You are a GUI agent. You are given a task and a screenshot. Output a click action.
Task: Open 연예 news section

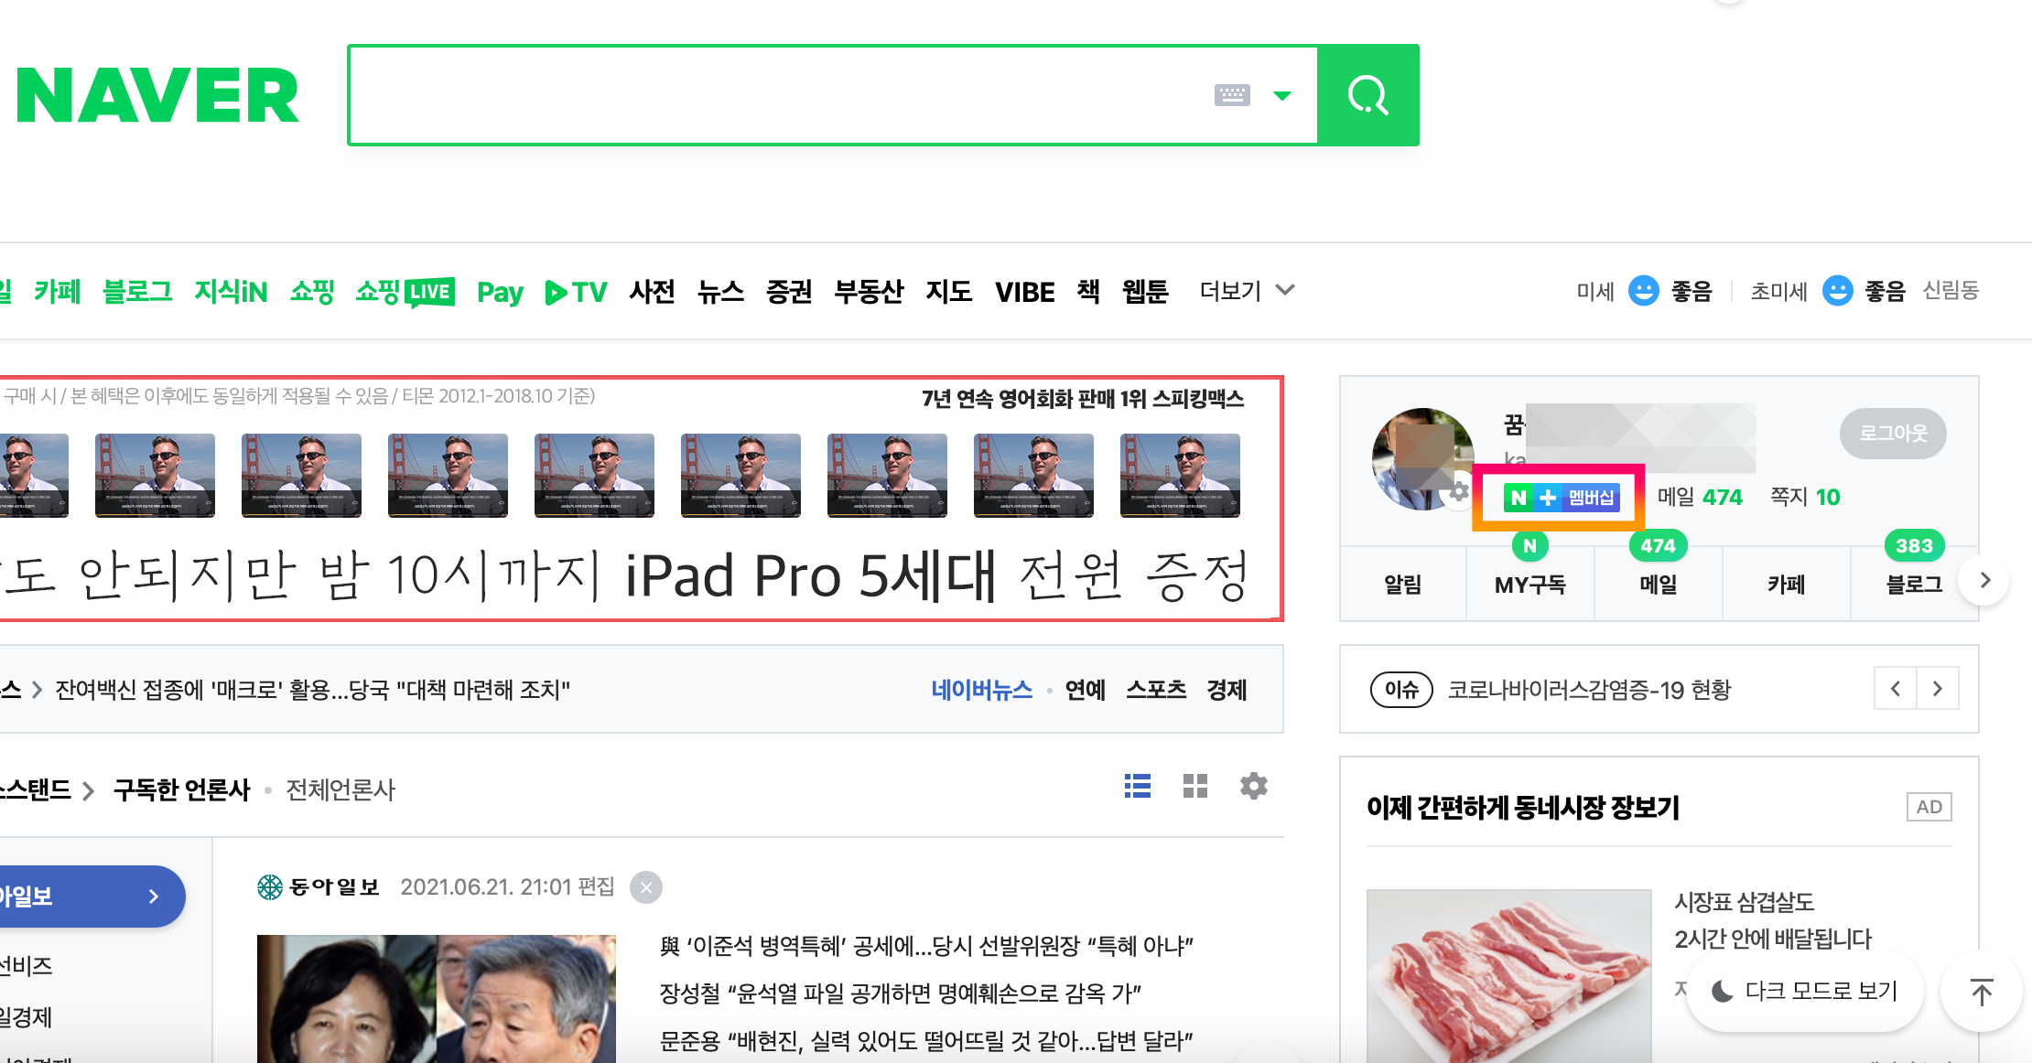point(1086,690)
